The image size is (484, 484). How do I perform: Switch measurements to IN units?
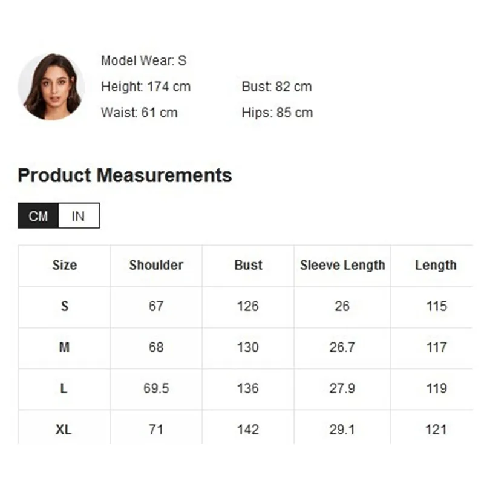coord(79,216)
